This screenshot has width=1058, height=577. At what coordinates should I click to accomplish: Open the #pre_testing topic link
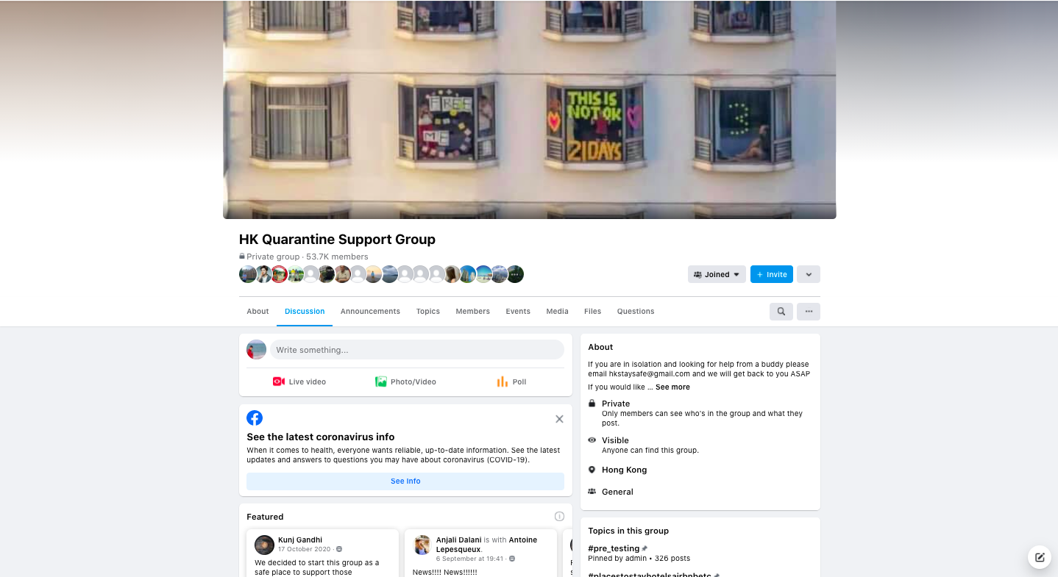point(614,548)
